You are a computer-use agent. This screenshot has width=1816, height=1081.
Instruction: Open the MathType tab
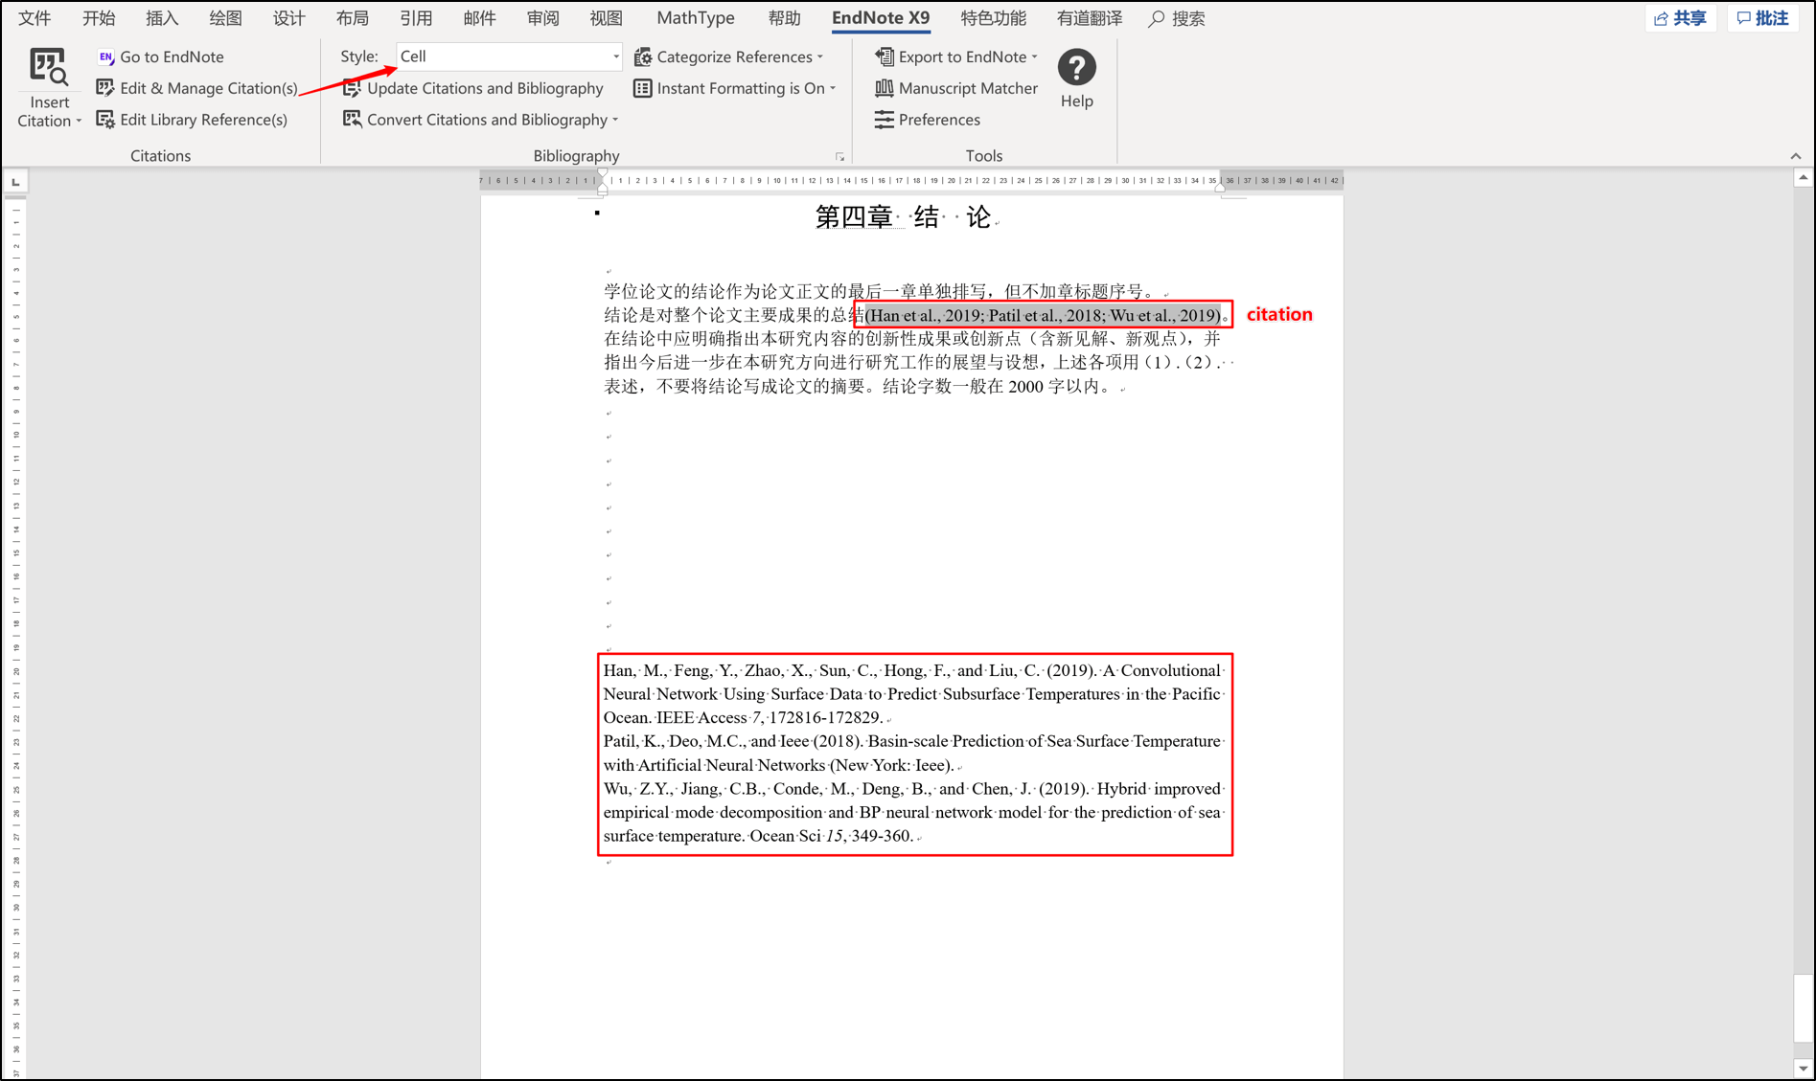pos(696,18)
